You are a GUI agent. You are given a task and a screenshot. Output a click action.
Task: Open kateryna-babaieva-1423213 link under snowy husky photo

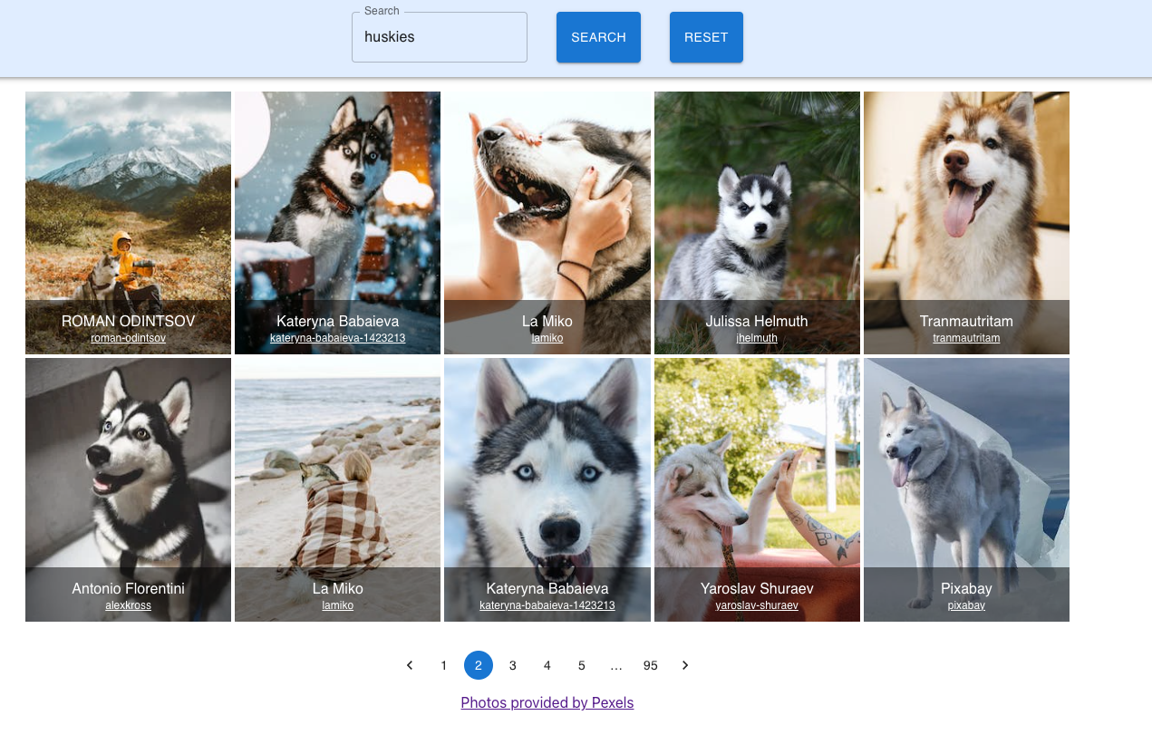pyautogui.click(x=337, y=338)
